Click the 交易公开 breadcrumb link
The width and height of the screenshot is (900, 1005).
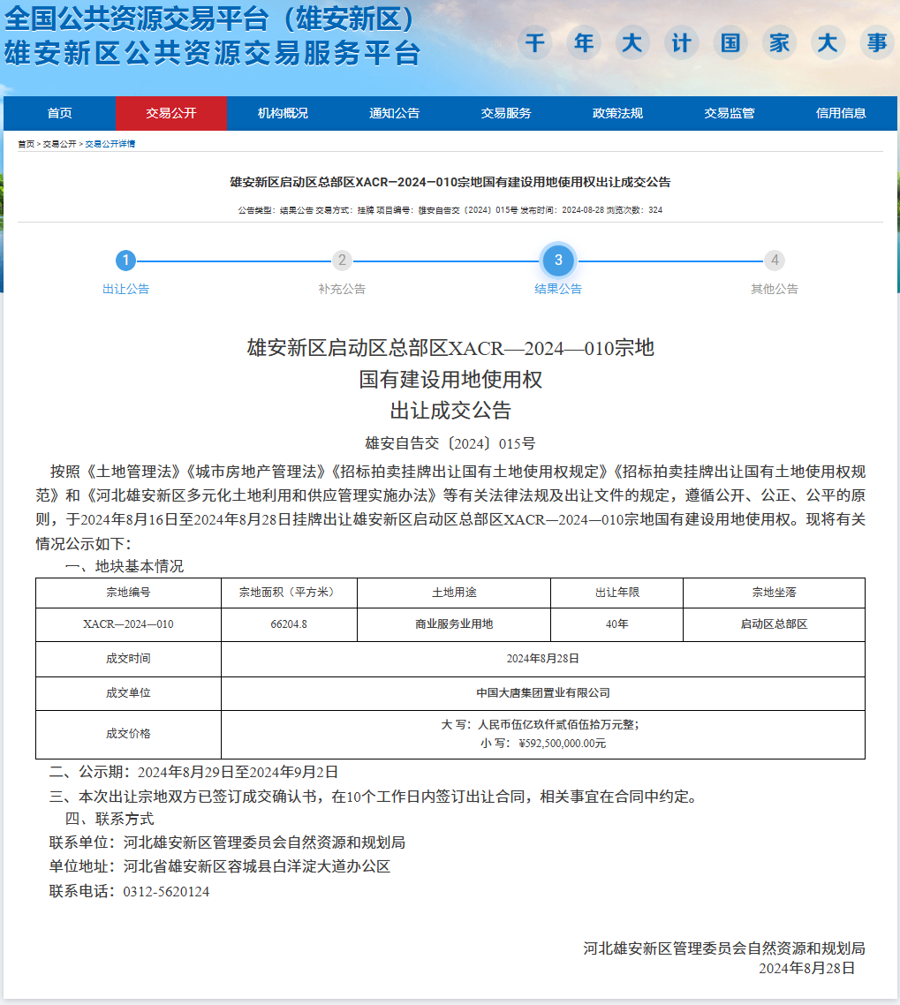pos(59,144)
